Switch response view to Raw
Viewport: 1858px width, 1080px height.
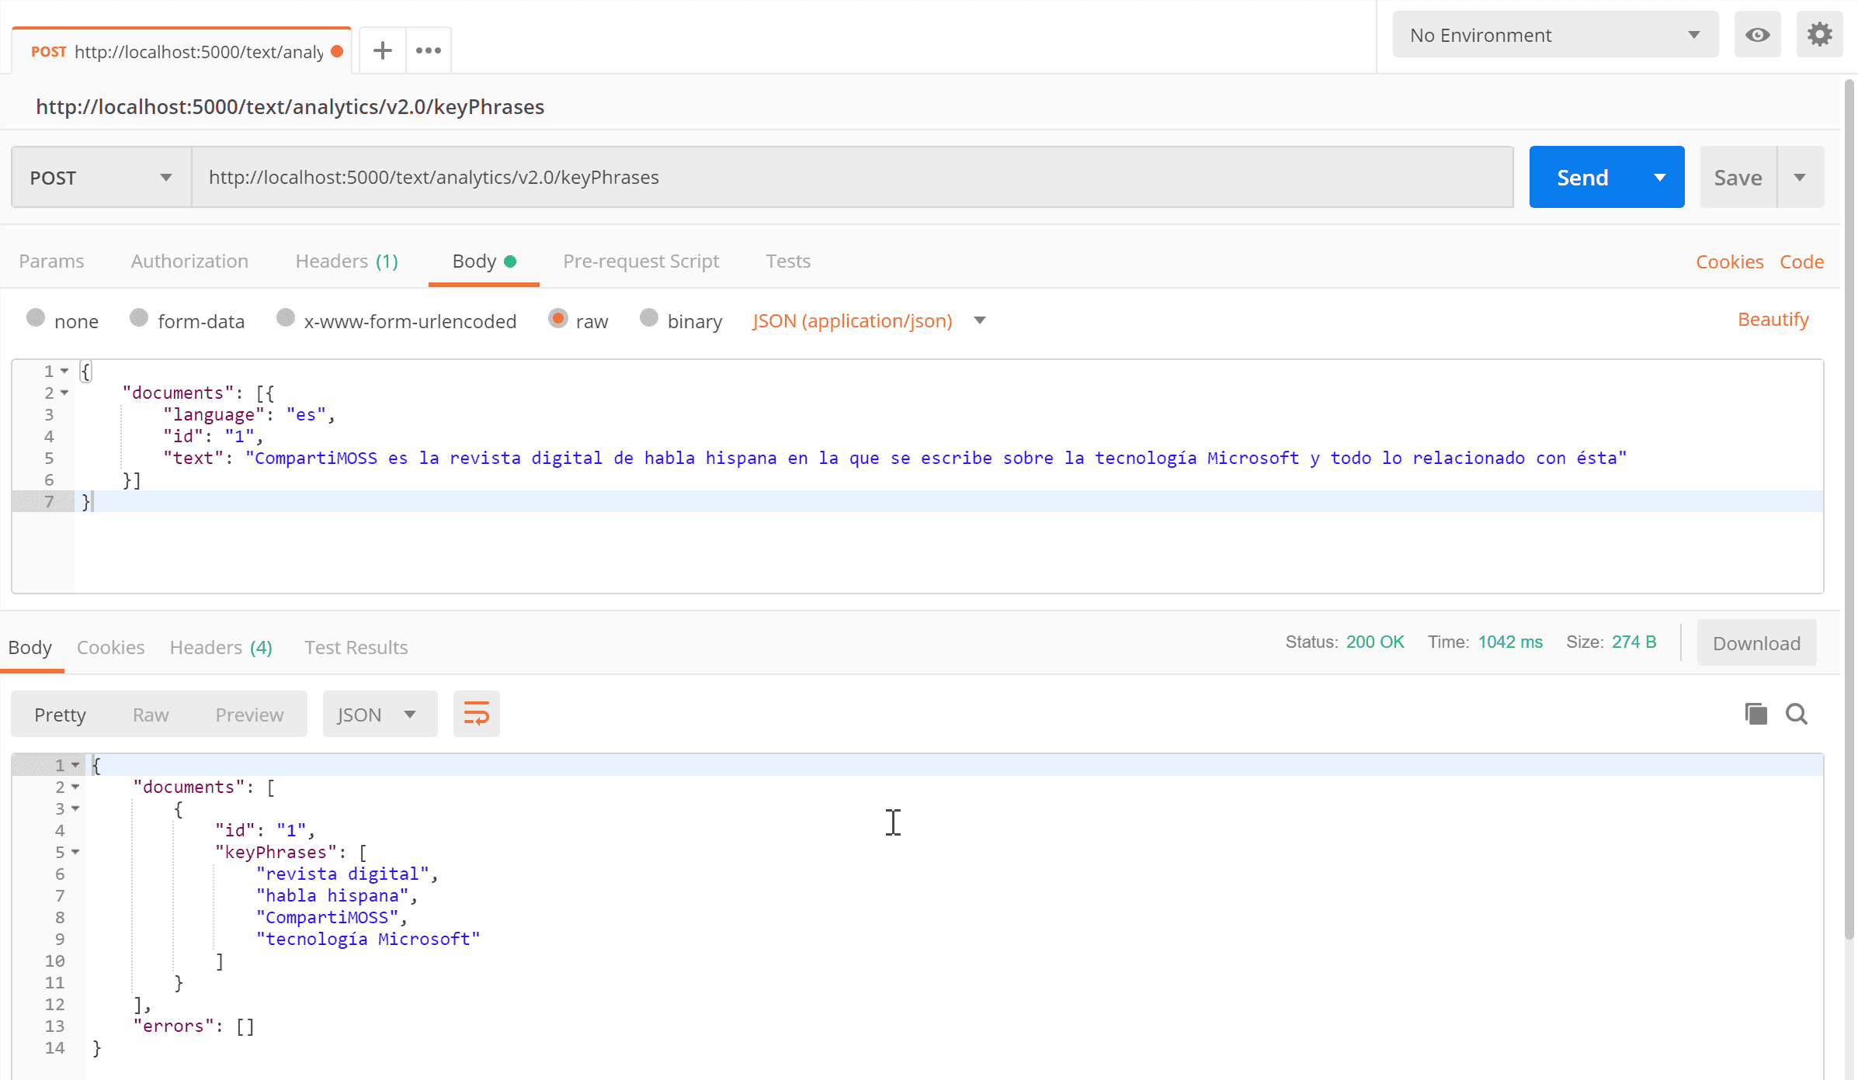(x=151, y=715)
